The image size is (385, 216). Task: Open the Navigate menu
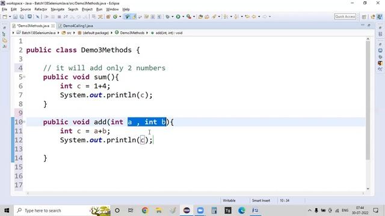coord(58,10)
